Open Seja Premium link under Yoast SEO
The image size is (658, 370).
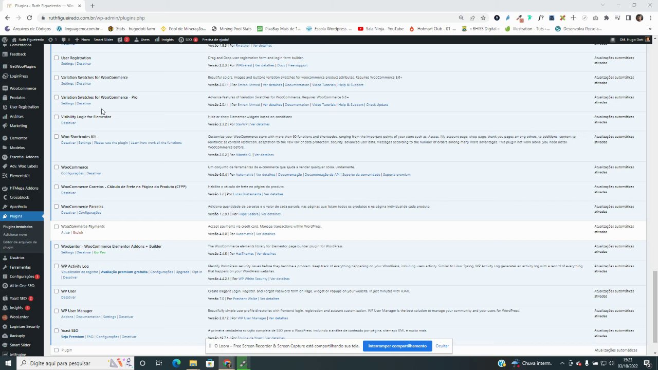pos(72,337)
